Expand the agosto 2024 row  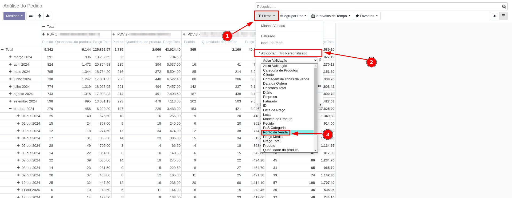tap(10, 94)
